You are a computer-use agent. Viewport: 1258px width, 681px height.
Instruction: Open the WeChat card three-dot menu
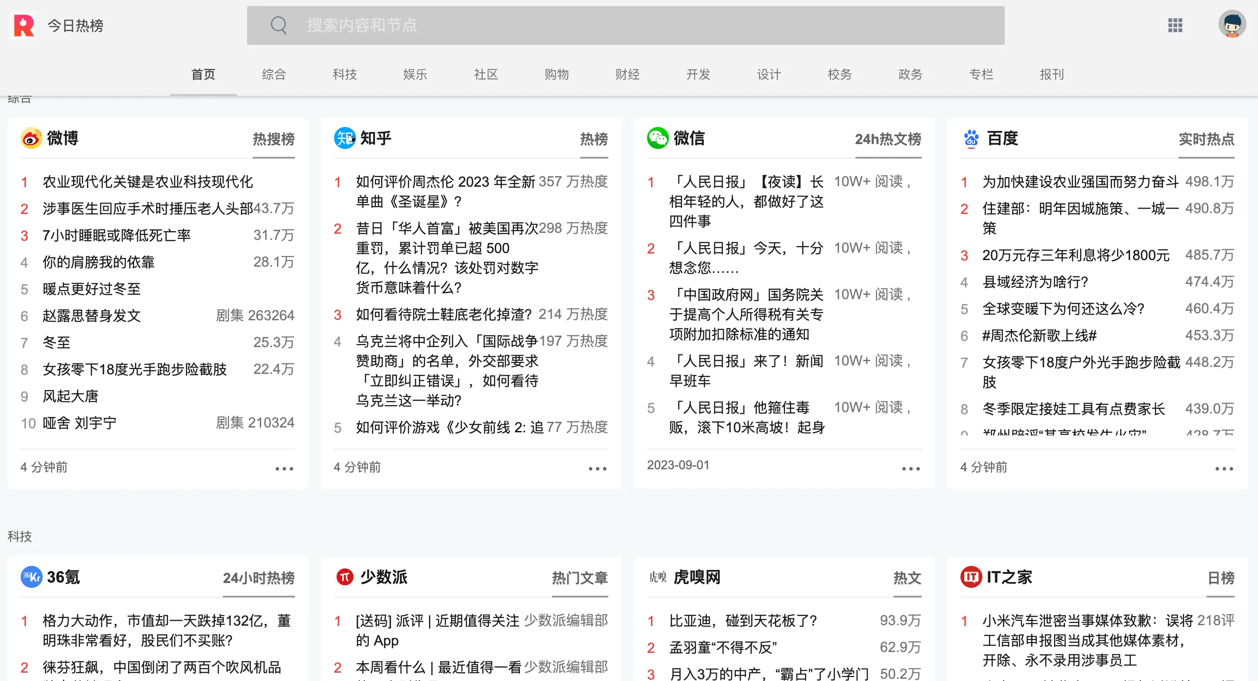[x=911, y=469]
